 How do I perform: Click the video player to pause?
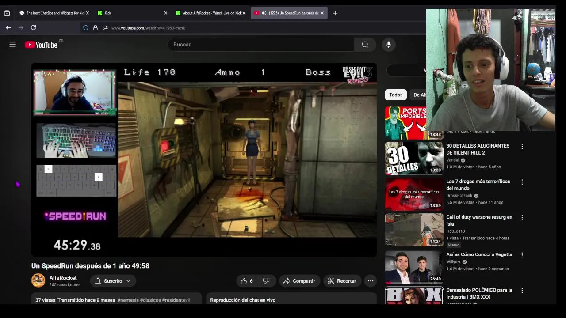[x=204, y=159]
